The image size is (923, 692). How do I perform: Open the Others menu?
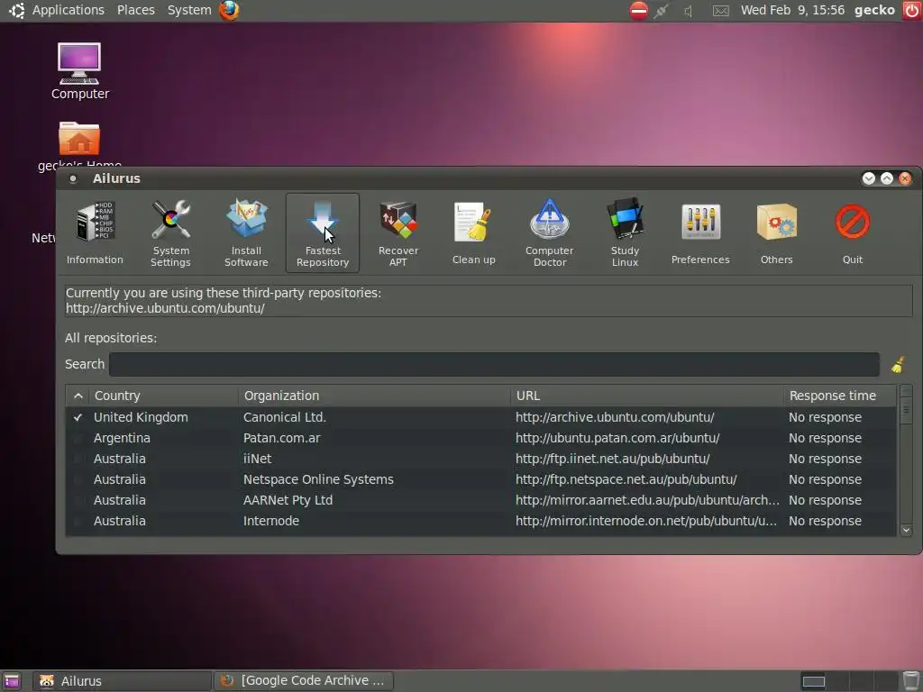(776, 233)
